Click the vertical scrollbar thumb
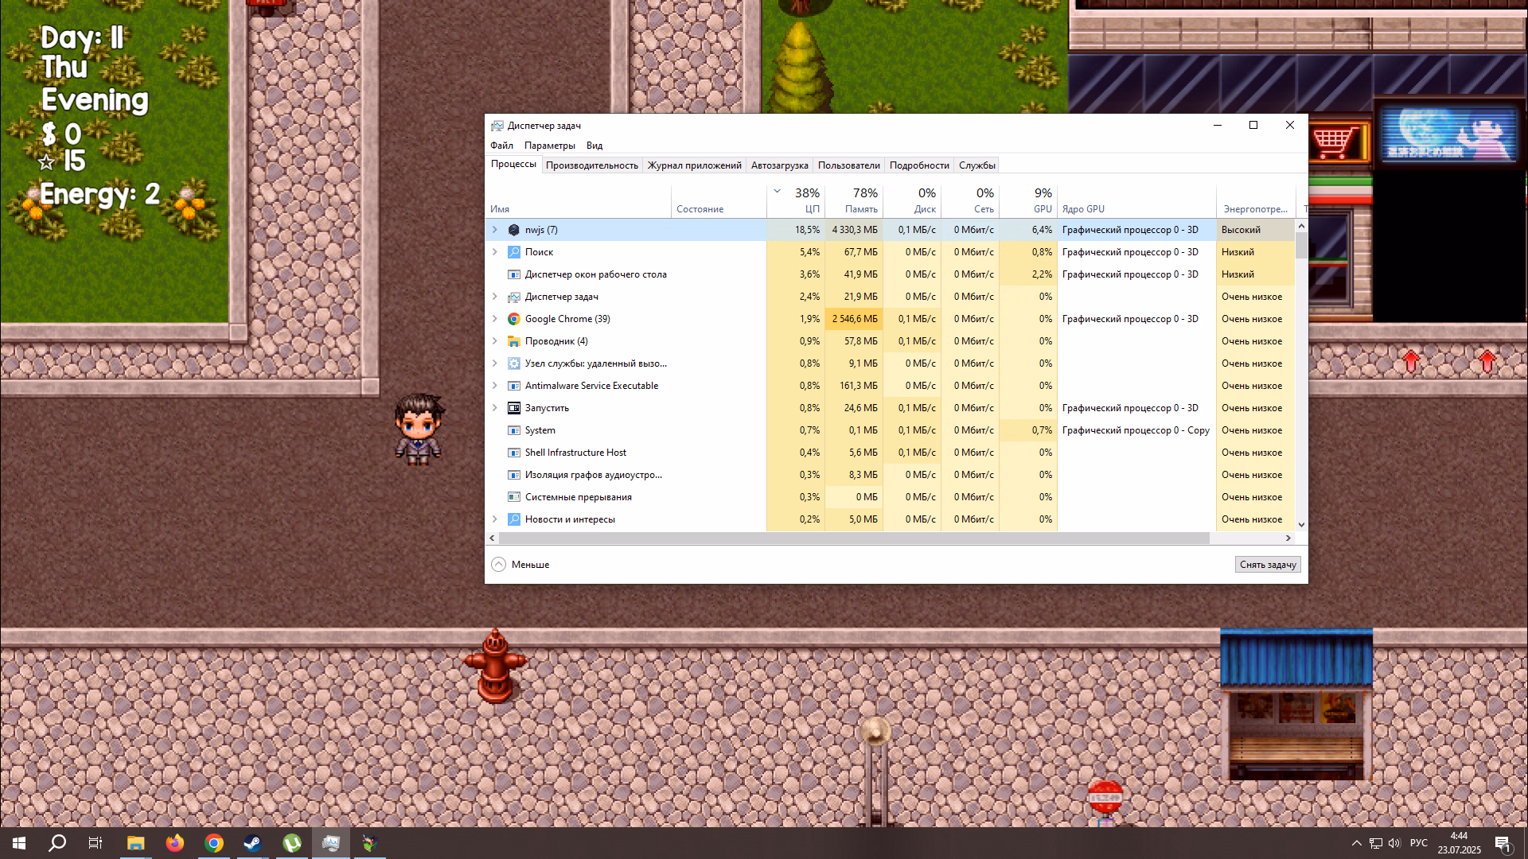 tap(1302, 245)
